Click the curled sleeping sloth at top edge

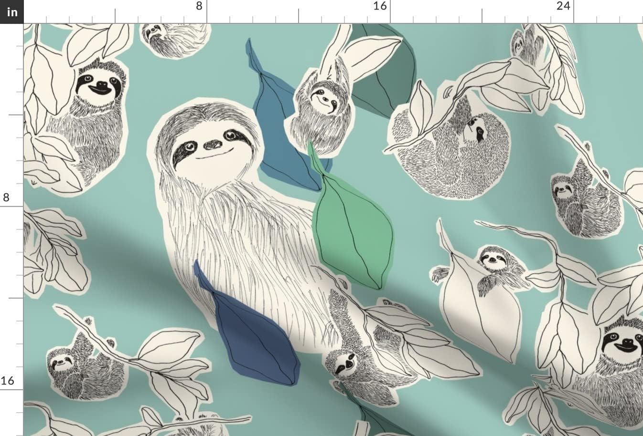click(x=174, y=37)
